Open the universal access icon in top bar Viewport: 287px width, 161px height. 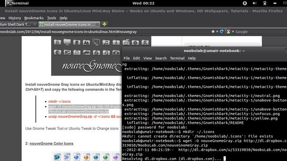click(245, 3)
